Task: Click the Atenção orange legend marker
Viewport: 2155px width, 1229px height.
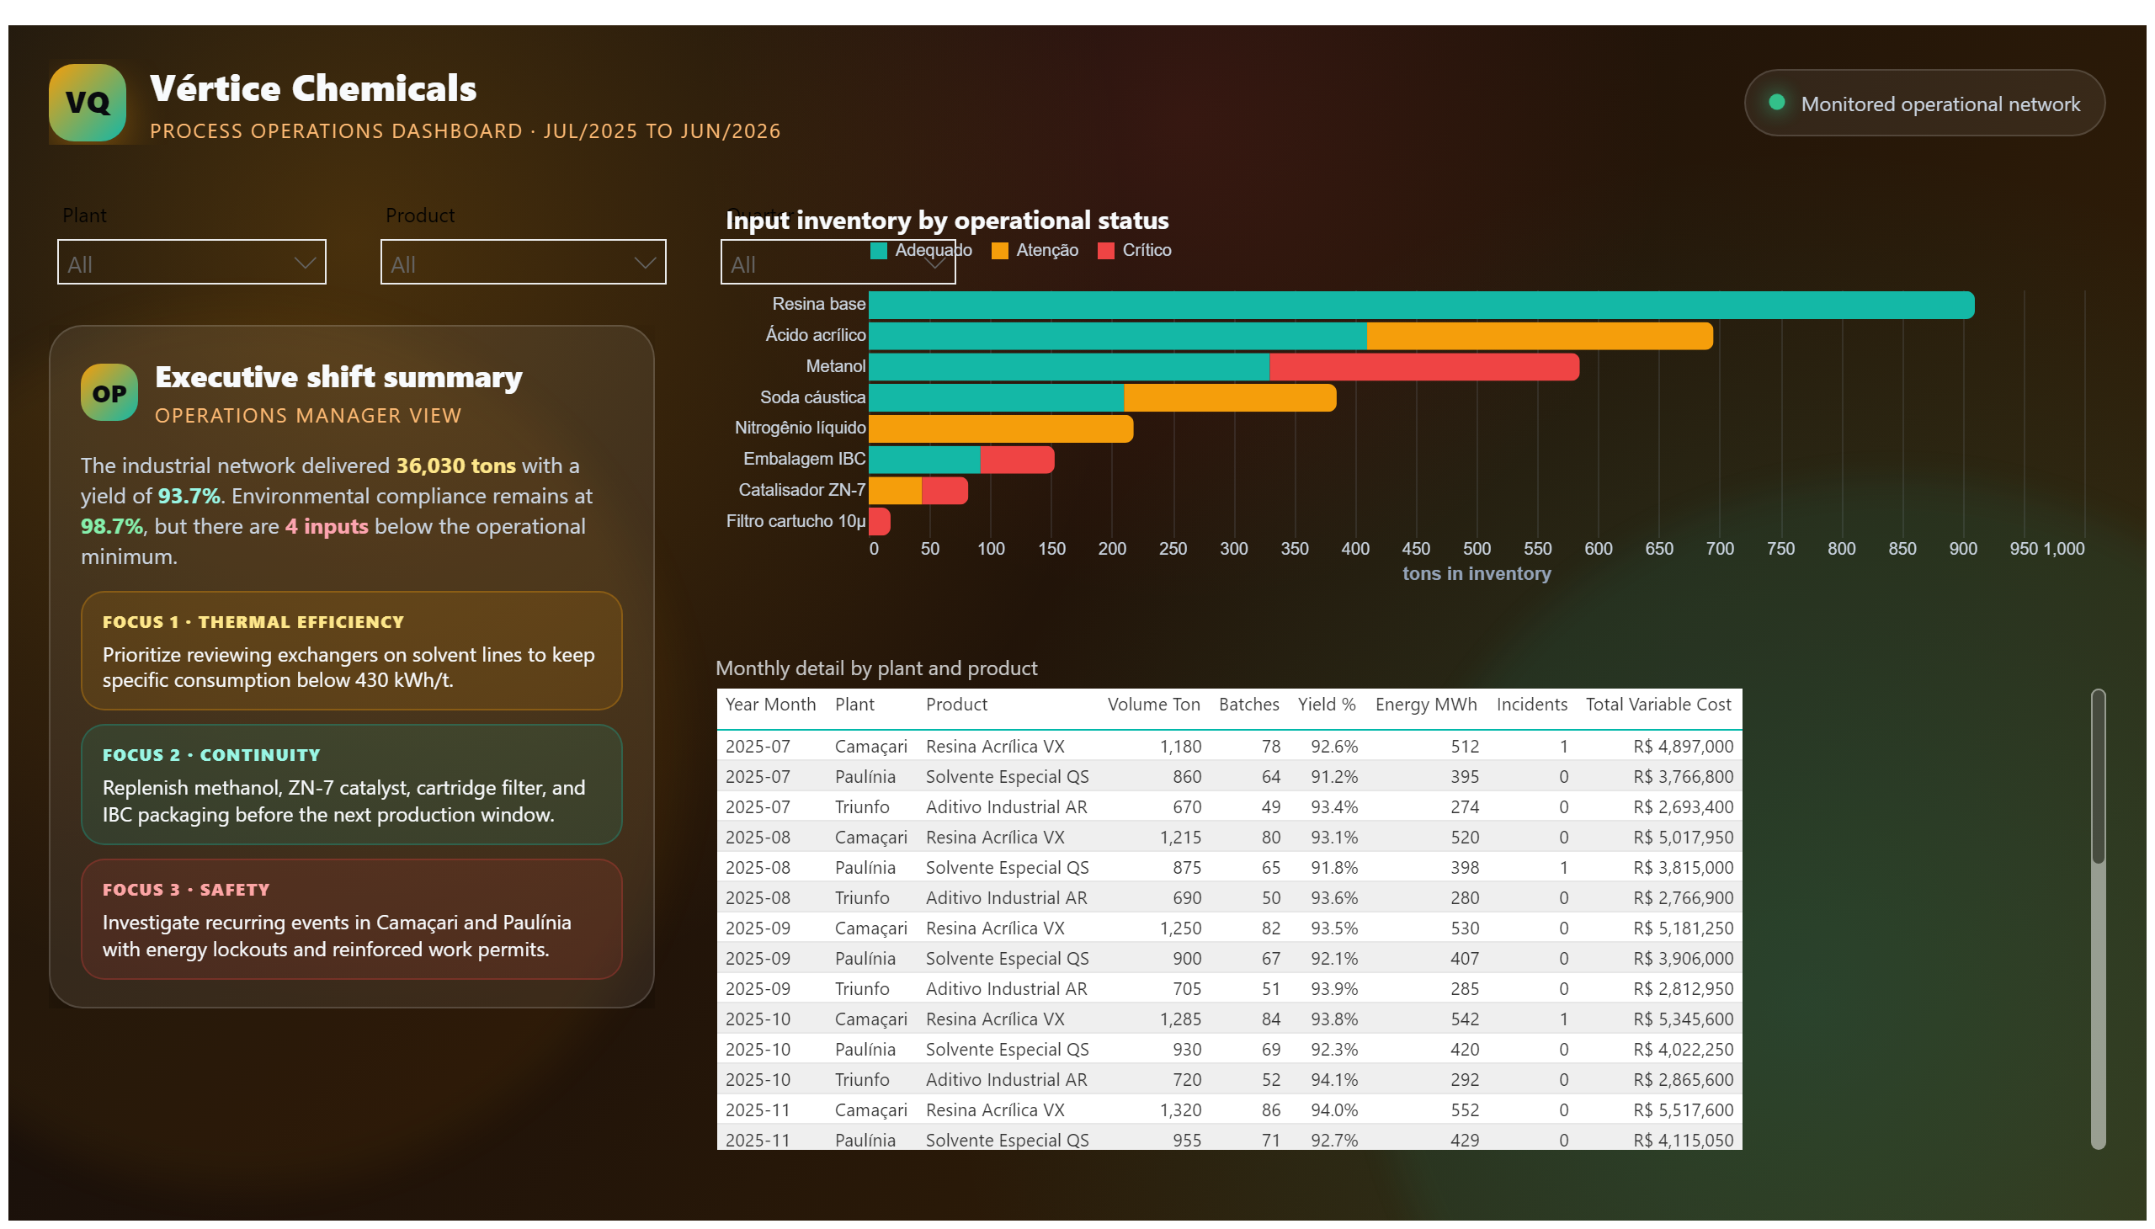Action: coord(999,251)
